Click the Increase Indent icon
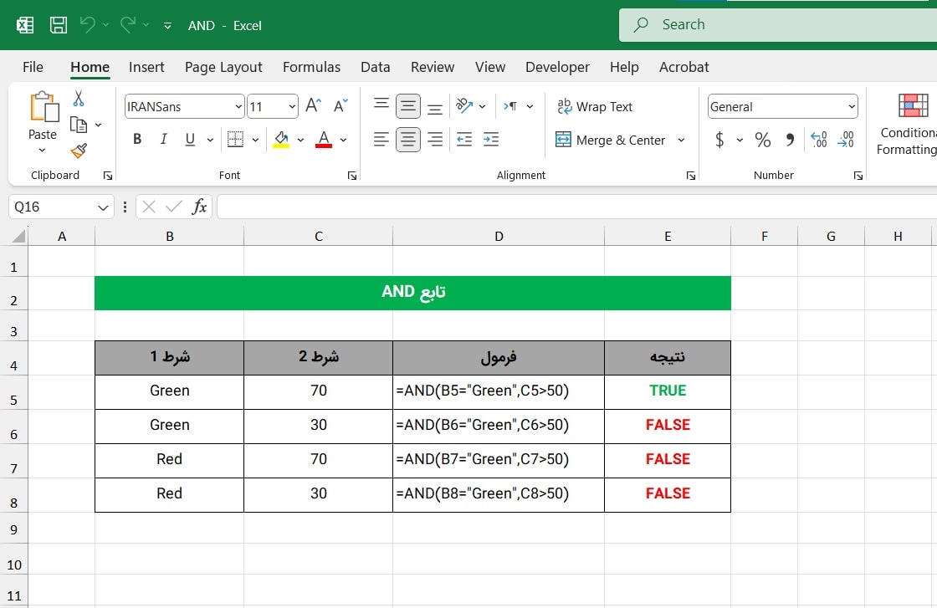937x608 pixels. click(x=491, y=140)
